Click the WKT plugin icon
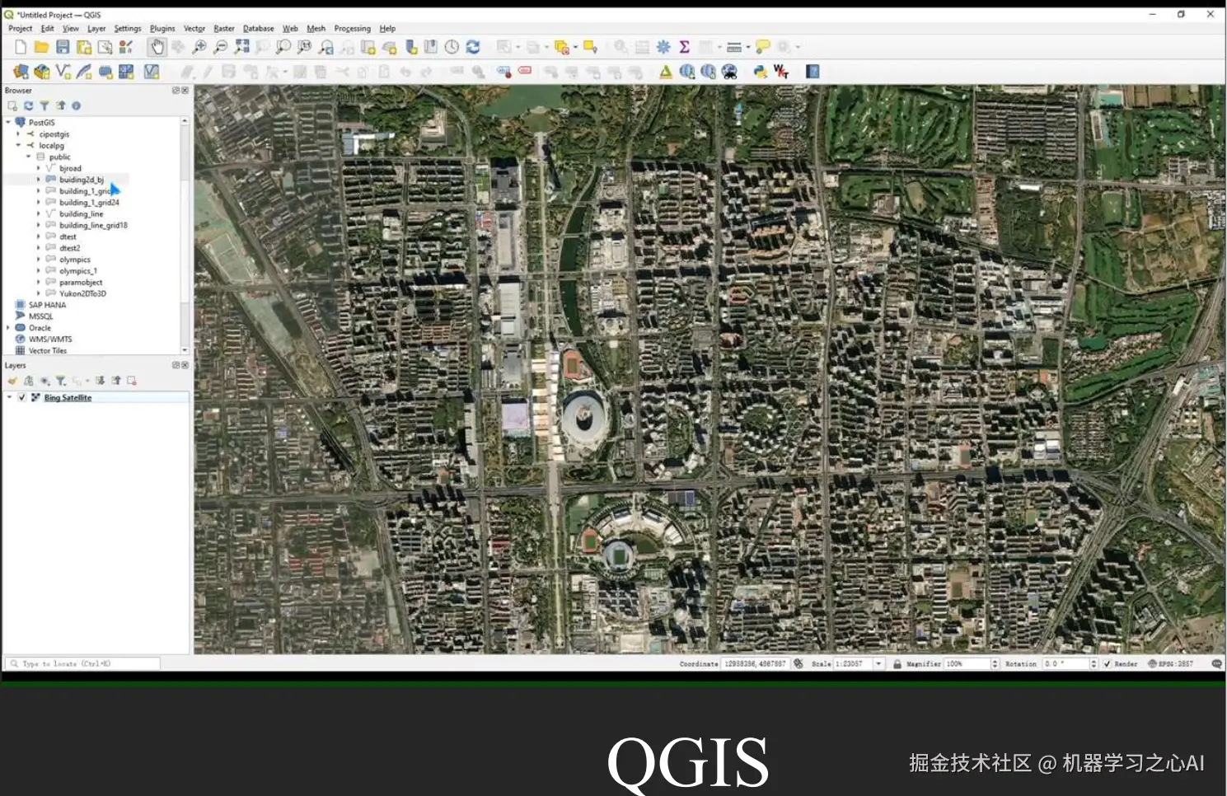Image resolution: width=1227 pixels, height=796 pixels. [781, 72]
